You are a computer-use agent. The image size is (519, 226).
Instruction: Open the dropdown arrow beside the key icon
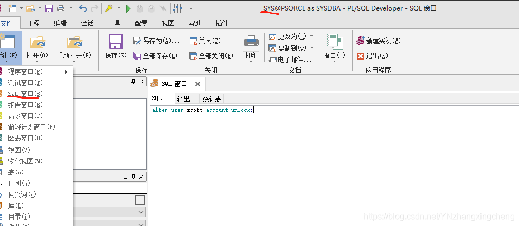pyautogui.click(x=118, y=8)
